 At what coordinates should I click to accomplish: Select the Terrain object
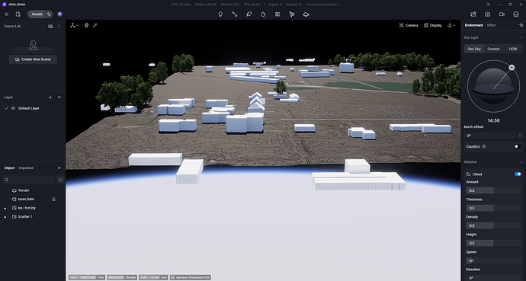coord(23,190)
